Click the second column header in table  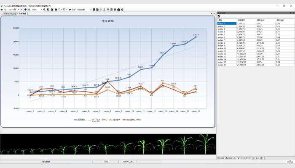click(x=241, y=20)
